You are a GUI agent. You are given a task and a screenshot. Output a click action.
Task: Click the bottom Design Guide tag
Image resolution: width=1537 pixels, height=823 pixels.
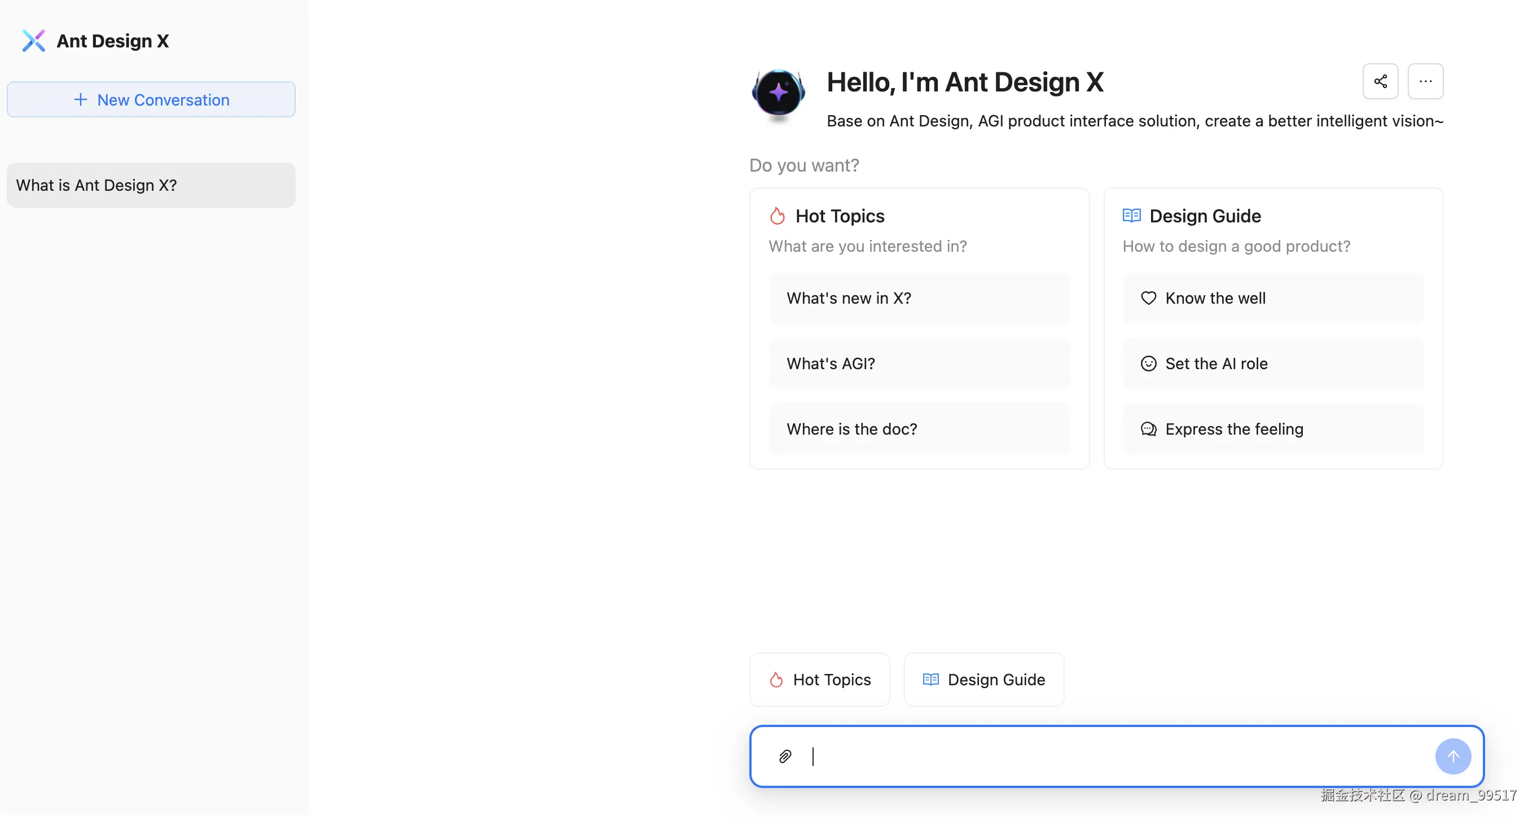click(x=983, y=679)
